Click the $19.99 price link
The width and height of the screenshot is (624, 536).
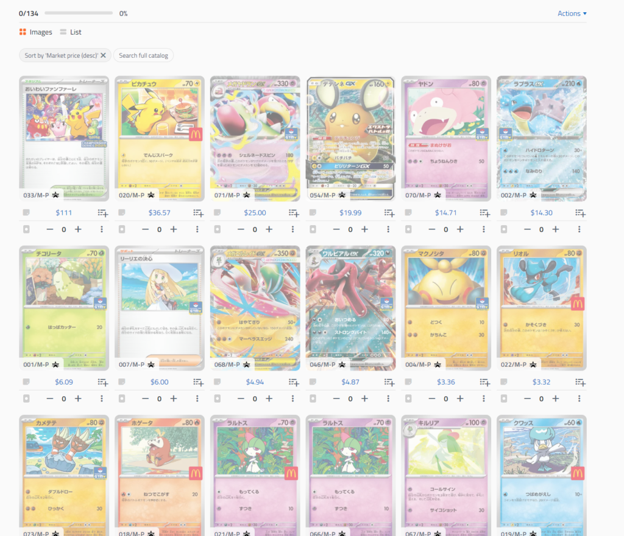pos(350,212)
